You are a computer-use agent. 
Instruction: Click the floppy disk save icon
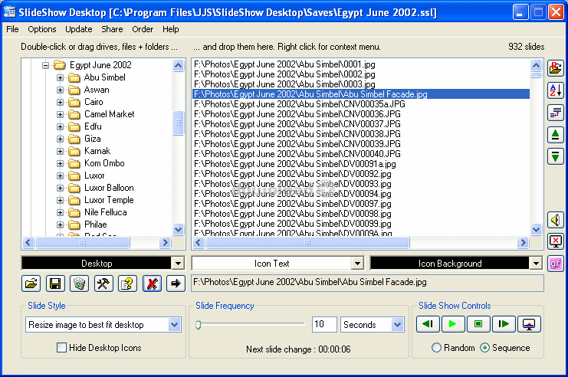(x=55, y=284)
